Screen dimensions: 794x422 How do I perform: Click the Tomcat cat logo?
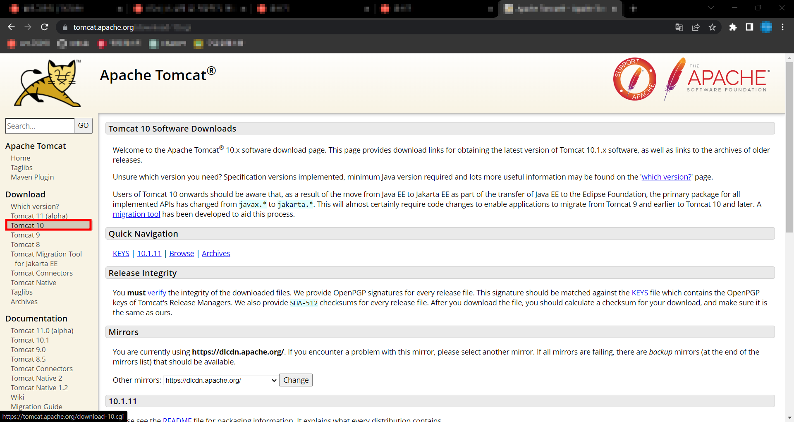click(x=48, y=83)
